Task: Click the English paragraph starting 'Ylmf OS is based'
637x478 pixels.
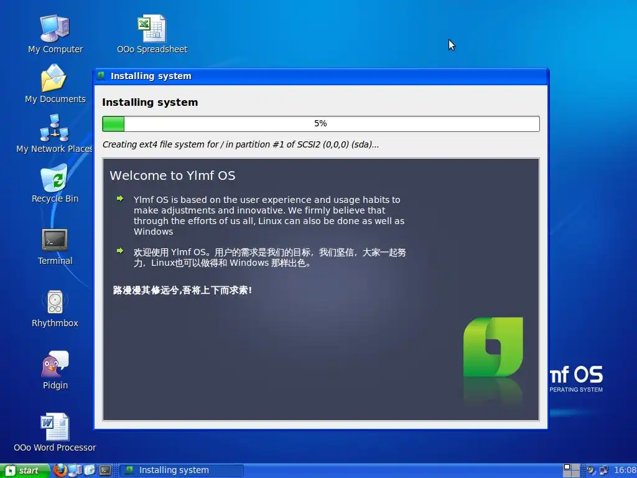Action: pyautogui.click(x=269, y=215)
